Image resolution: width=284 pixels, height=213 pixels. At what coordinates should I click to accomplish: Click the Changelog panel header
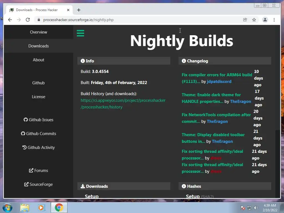[225, 61]
